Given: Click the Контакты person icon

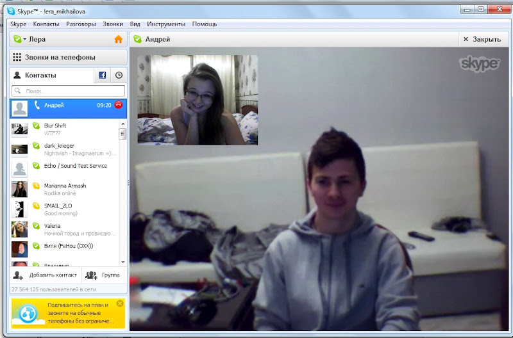Looking at the screenshot, I should pyautogui.click(x=17, y=76).
